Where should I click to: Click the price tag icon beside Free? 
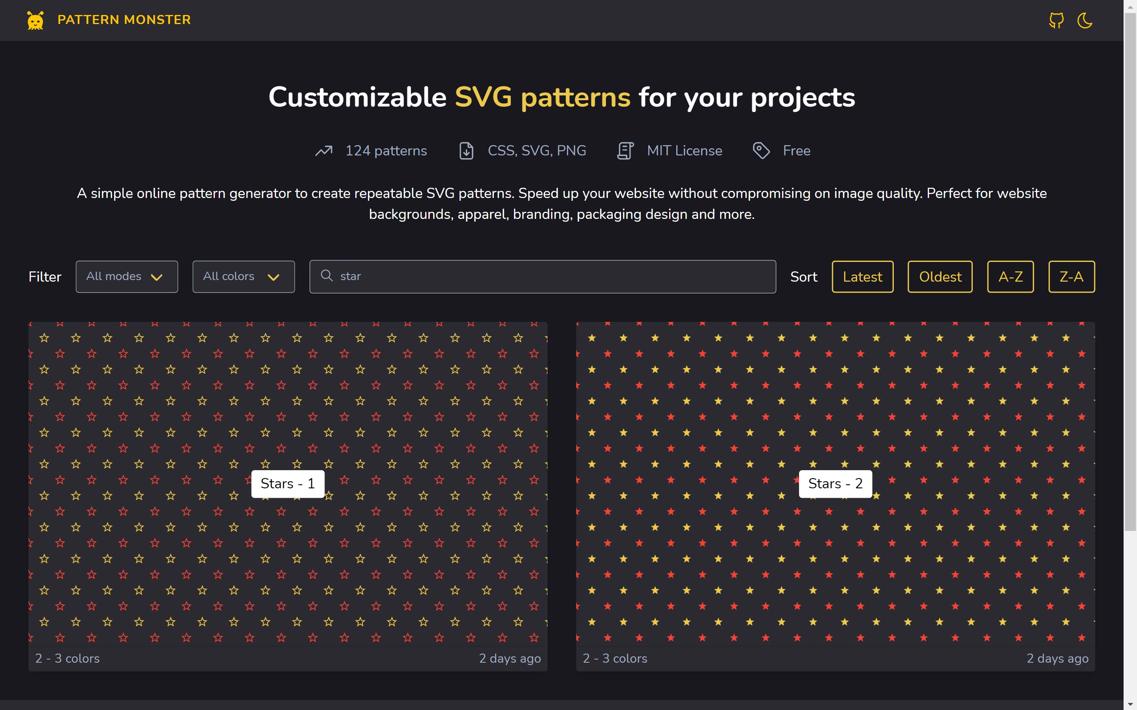[761, 151]
